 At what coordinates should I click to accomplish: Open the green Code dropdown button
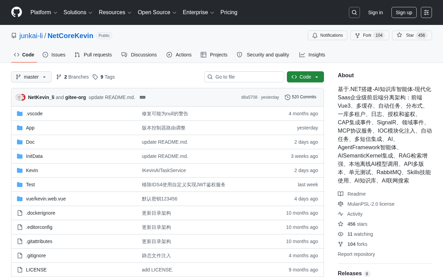coord(305,77)
